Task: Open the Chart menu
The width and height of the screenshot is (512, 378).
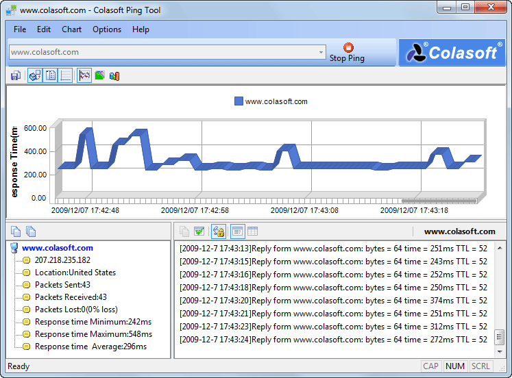Action: click(x=71, y=29)
